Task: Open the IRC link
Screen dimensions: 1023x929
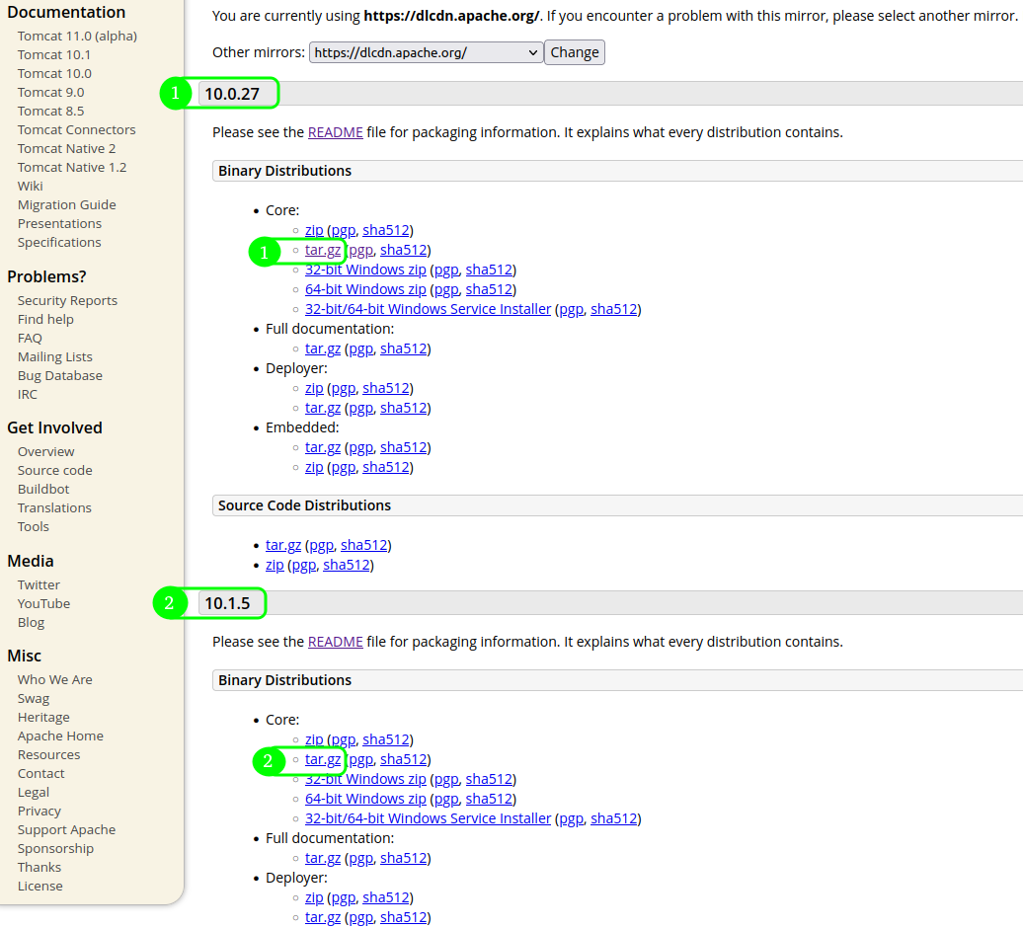Action: point(28,395)
